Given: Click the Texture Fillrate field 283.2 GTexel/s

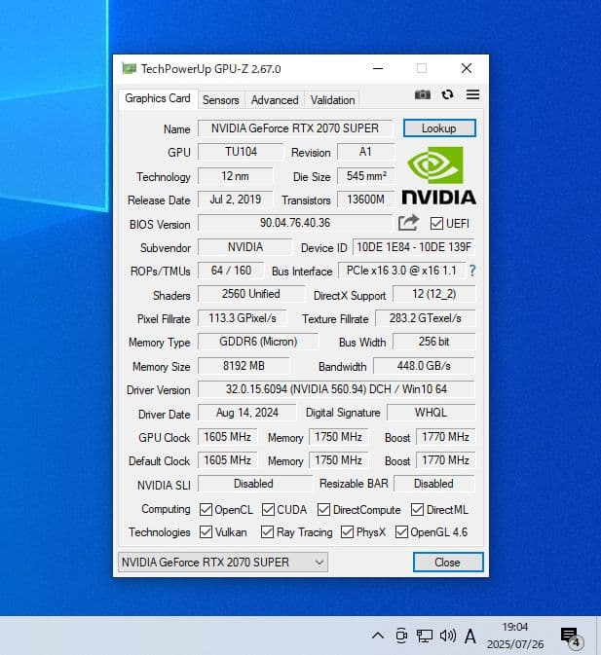Looking at the screenshot, I should tap(426, 318).
